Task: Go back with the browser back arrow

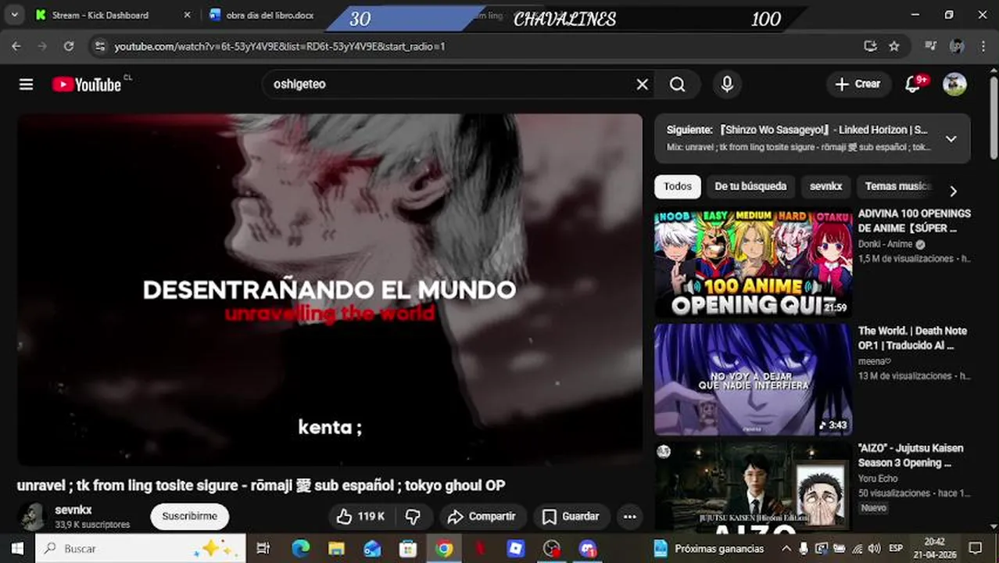Action: [x=16, y=46]
